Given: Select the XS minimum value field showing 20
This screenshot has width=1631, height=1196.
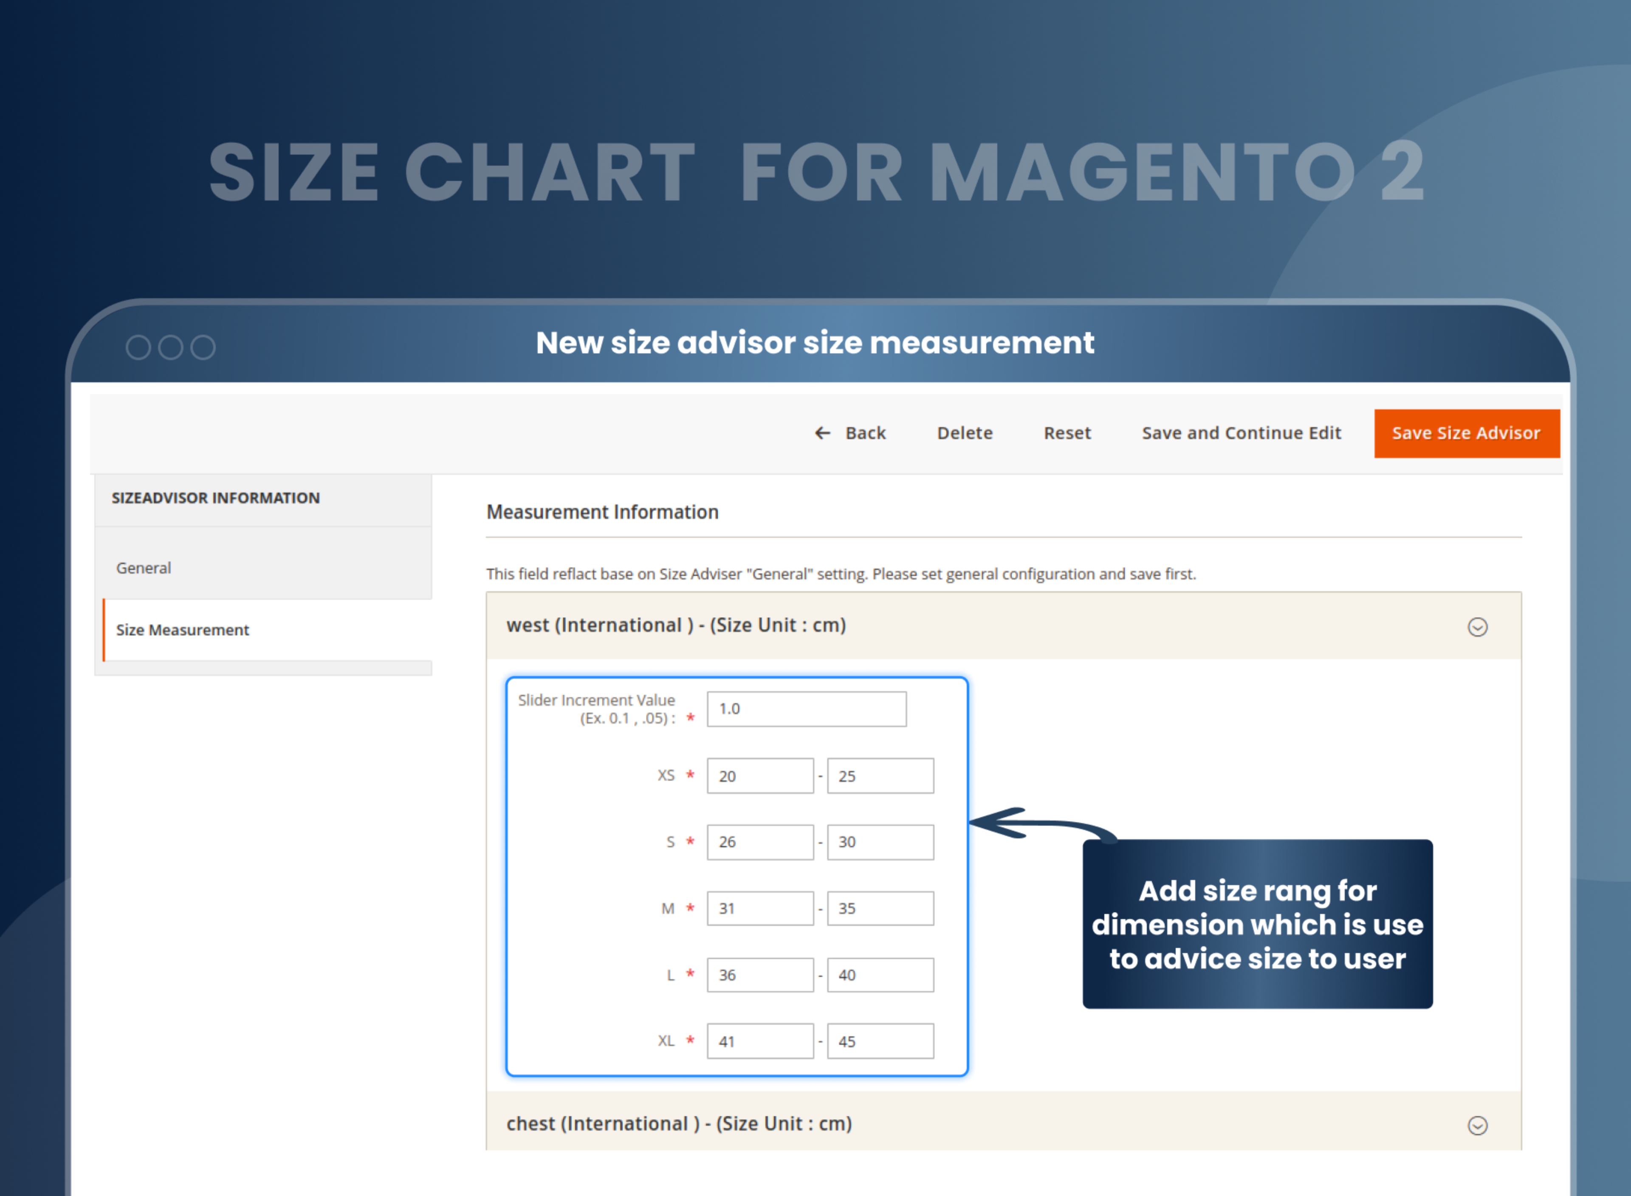Looking at the screenshot, I should click(x=759, y=776).
